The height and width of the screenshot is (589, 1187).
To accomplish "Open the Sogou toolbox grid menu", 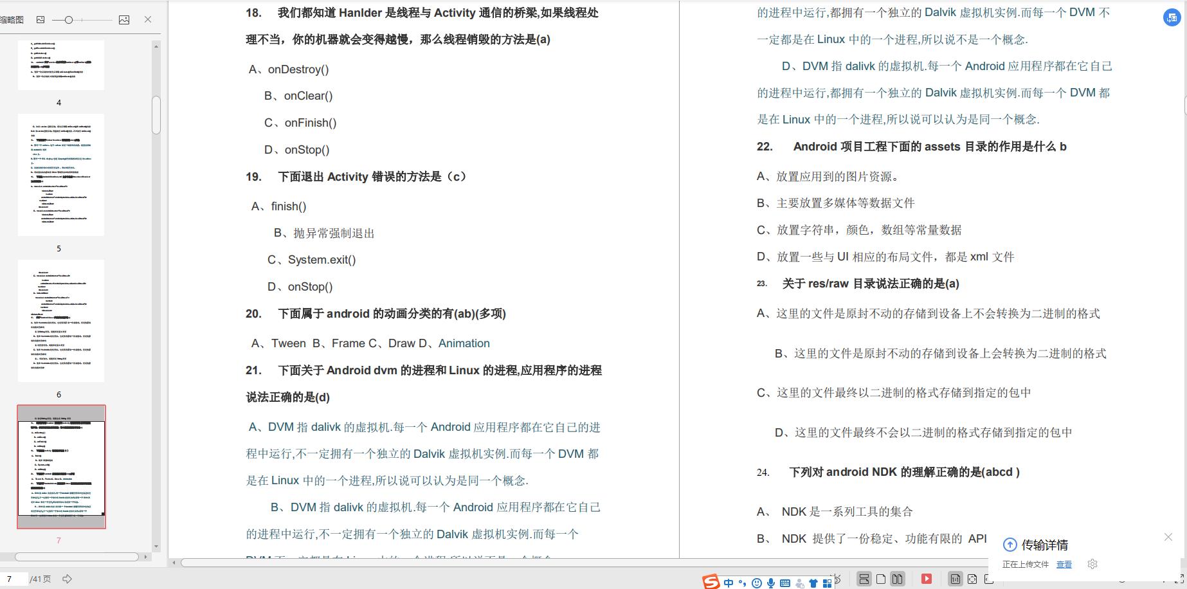I will [x=828, y=583].
